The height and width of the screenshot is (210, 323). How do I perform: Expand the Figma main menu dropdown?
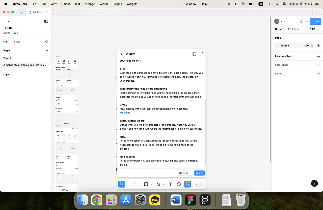coord(6,21)
